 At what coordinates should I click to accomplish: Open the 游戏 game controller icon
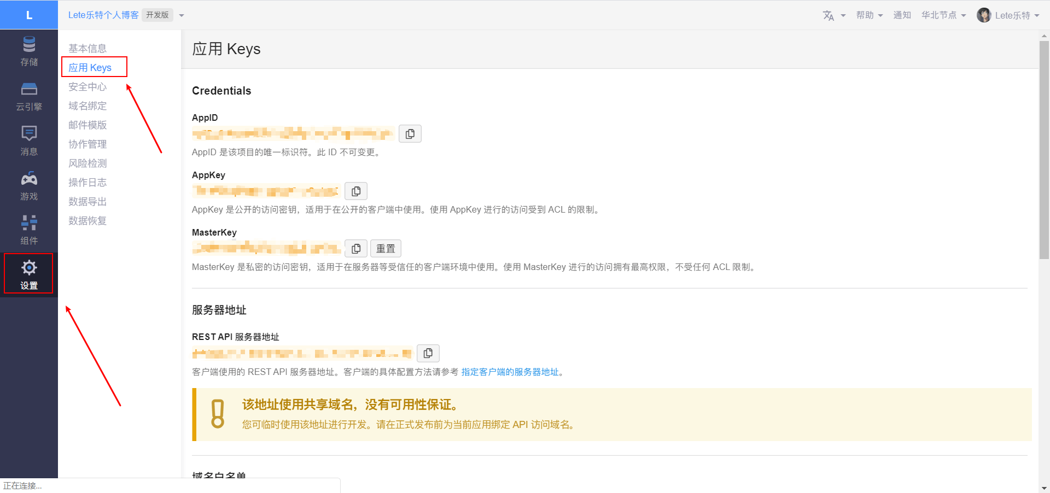pos(29,179)
